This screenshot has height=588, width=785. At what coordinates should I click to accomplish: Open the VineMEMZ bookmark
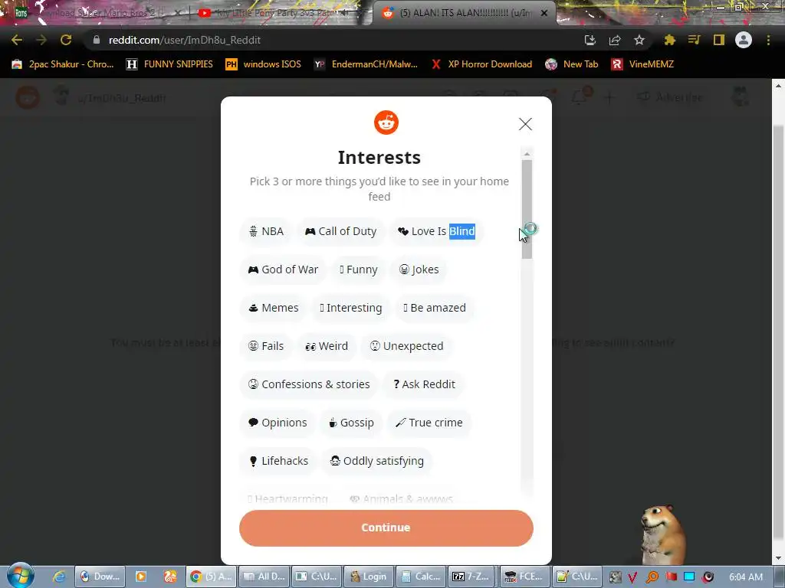click(642, 64)
